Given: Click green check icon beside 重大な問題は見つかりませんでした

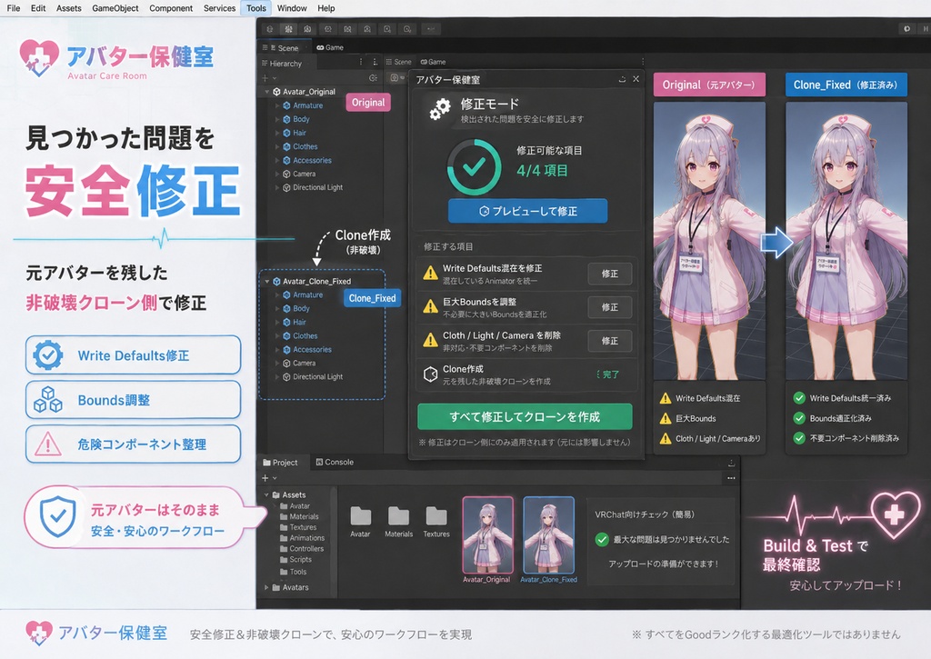Looking at the screenshot, I should (602, 539).
